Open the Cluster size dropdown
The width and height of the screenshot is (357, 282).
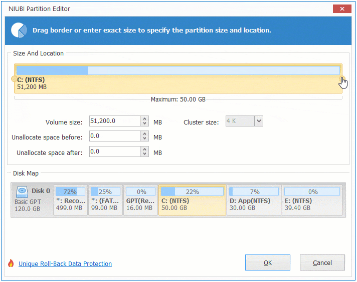258,121
